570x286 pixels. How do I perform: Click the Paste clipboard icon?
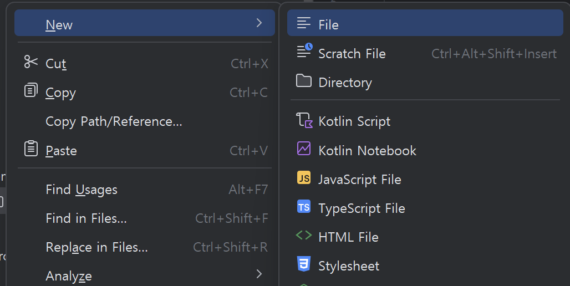coord(30,149)
